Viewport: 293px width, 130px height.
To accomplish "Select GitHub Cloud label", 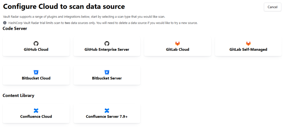I will pyautogui.click(x=36, y=50).
